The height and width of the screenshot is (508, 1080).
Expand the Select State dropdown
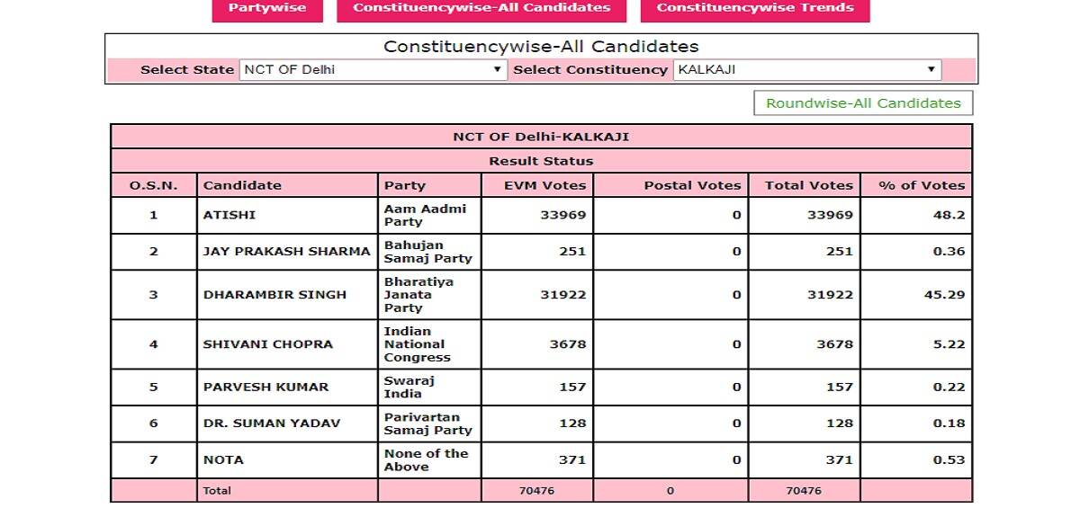click(373, 69)
